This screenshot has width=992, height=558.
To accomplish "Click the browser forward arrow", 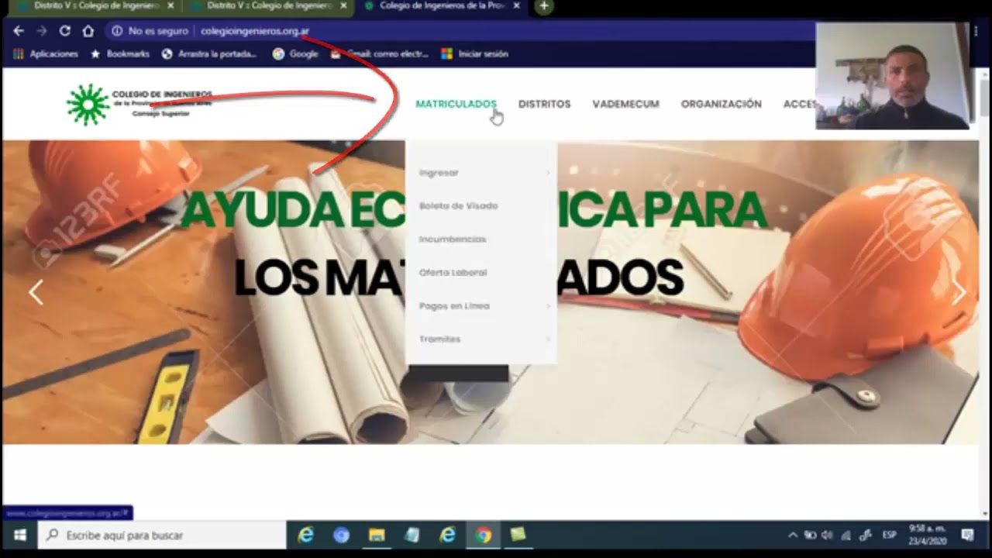I will click(42, 31).
